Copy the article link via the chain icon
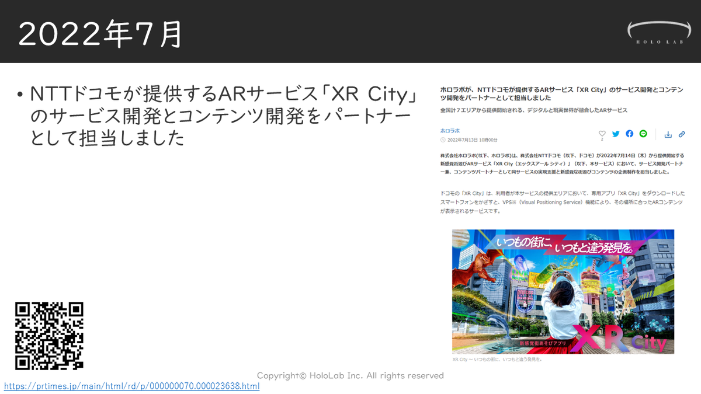 click(x=682, y=134)
